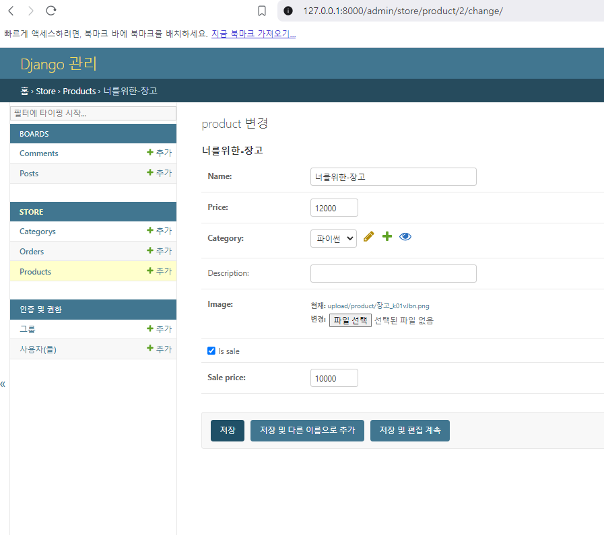604x535 pixels.
Task: Open Orders in the sidebar
Action: click(x=32, y=251)
